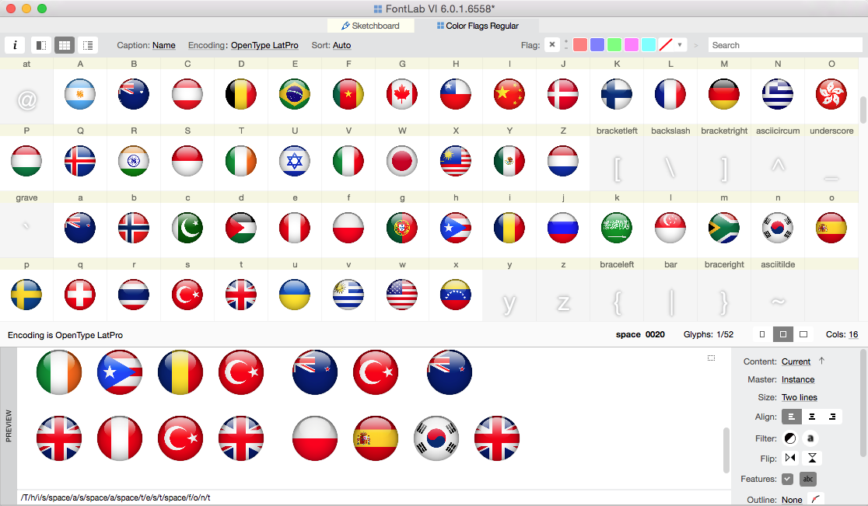Screen dimensions: 868x506
Task: Show the sidebar panel layout view
Action: pos(41,45)
